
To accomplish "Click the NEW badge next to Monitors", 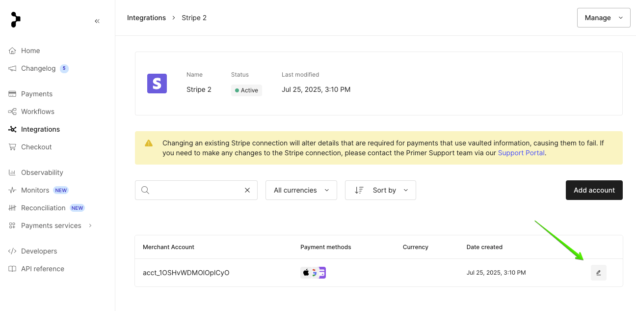I will point(61,190).
